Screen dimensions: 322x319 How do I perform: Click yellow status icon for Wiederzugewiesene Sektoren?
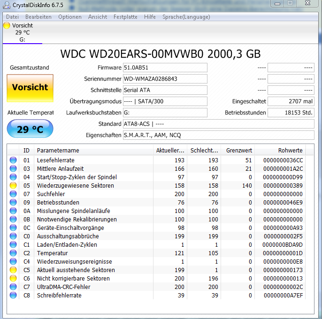click(13, 185)
